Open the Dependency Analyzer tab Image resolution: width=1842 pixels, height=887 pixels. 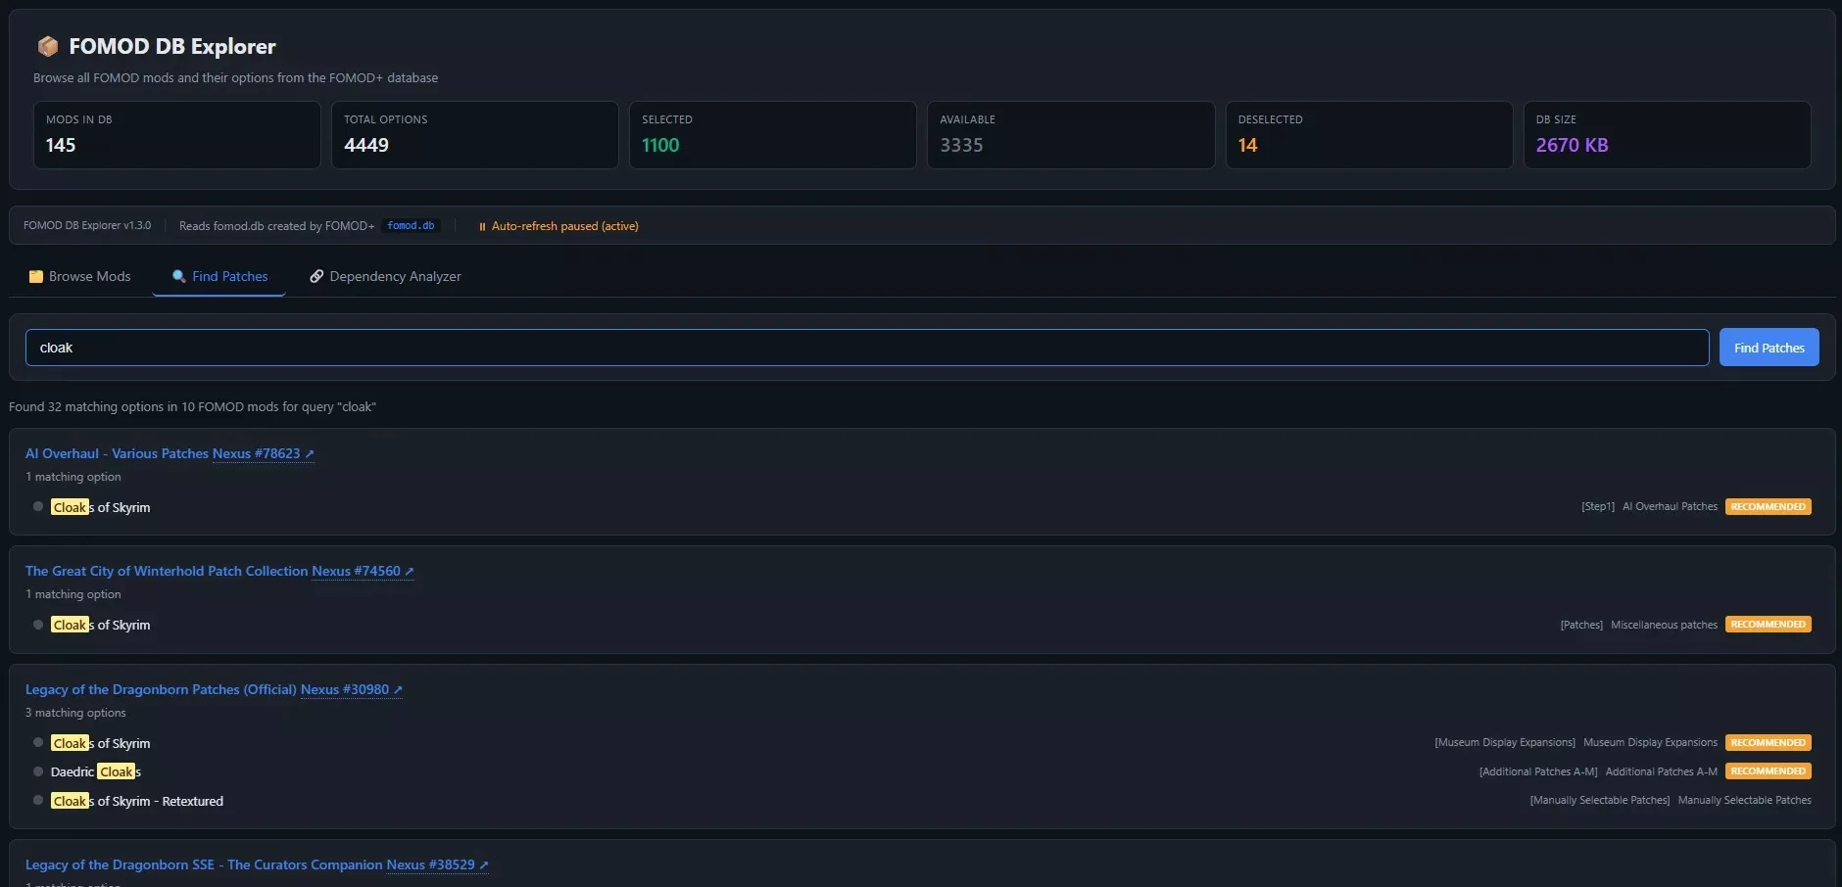(x=385, y=277)
